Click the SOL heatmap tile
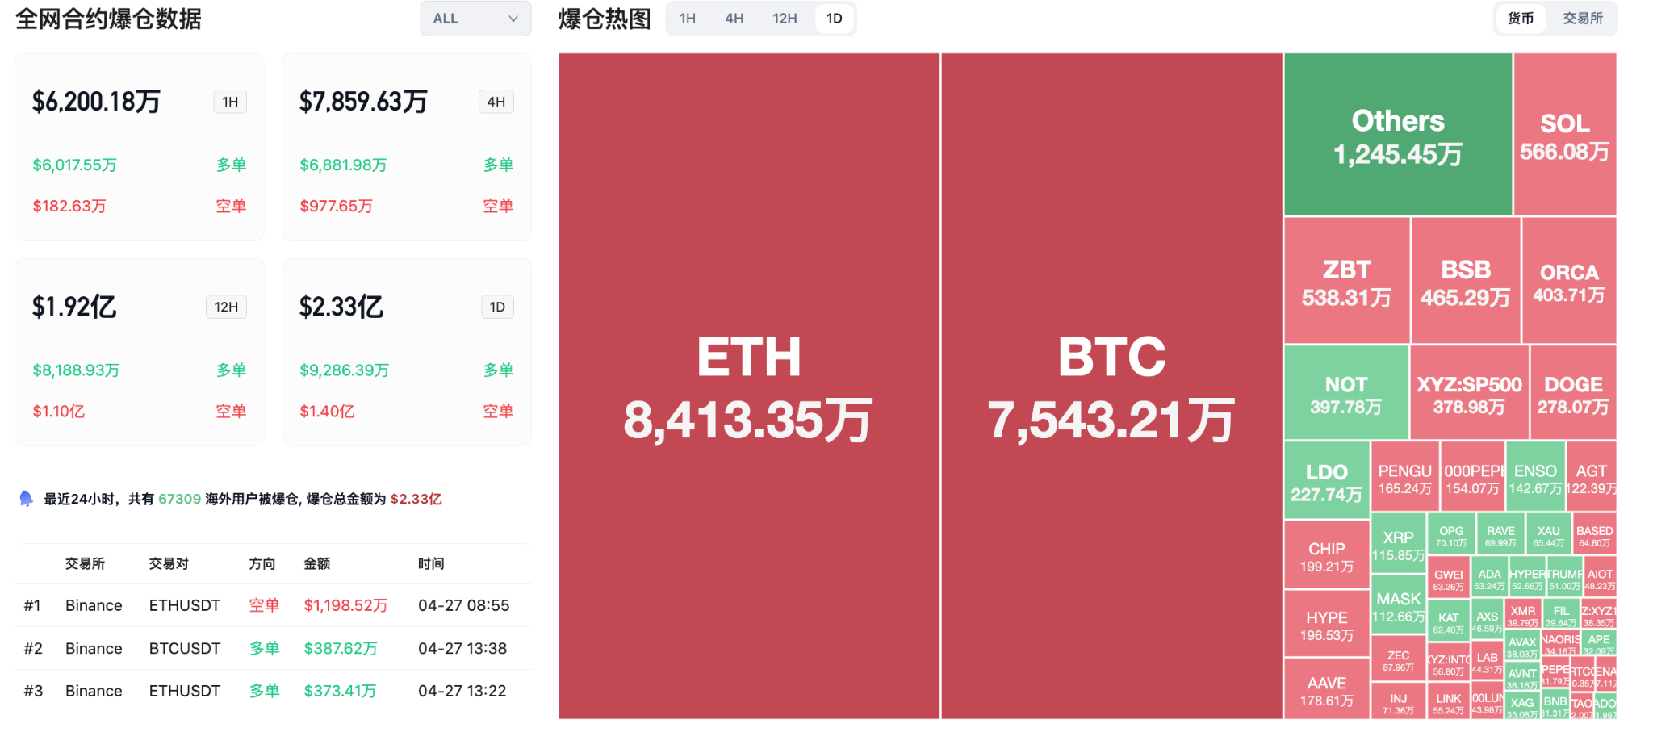 (x=1564, y=135)
